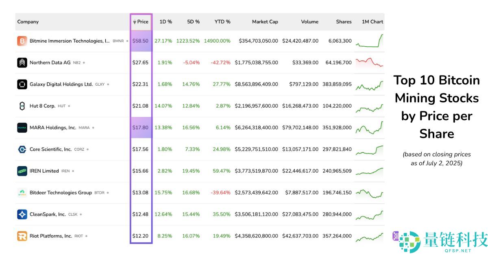Select the Bitdeer Technologies Group logo
The height and width of the screenshot is (255, 488).
pyautogui.click(x=21, y=192)
